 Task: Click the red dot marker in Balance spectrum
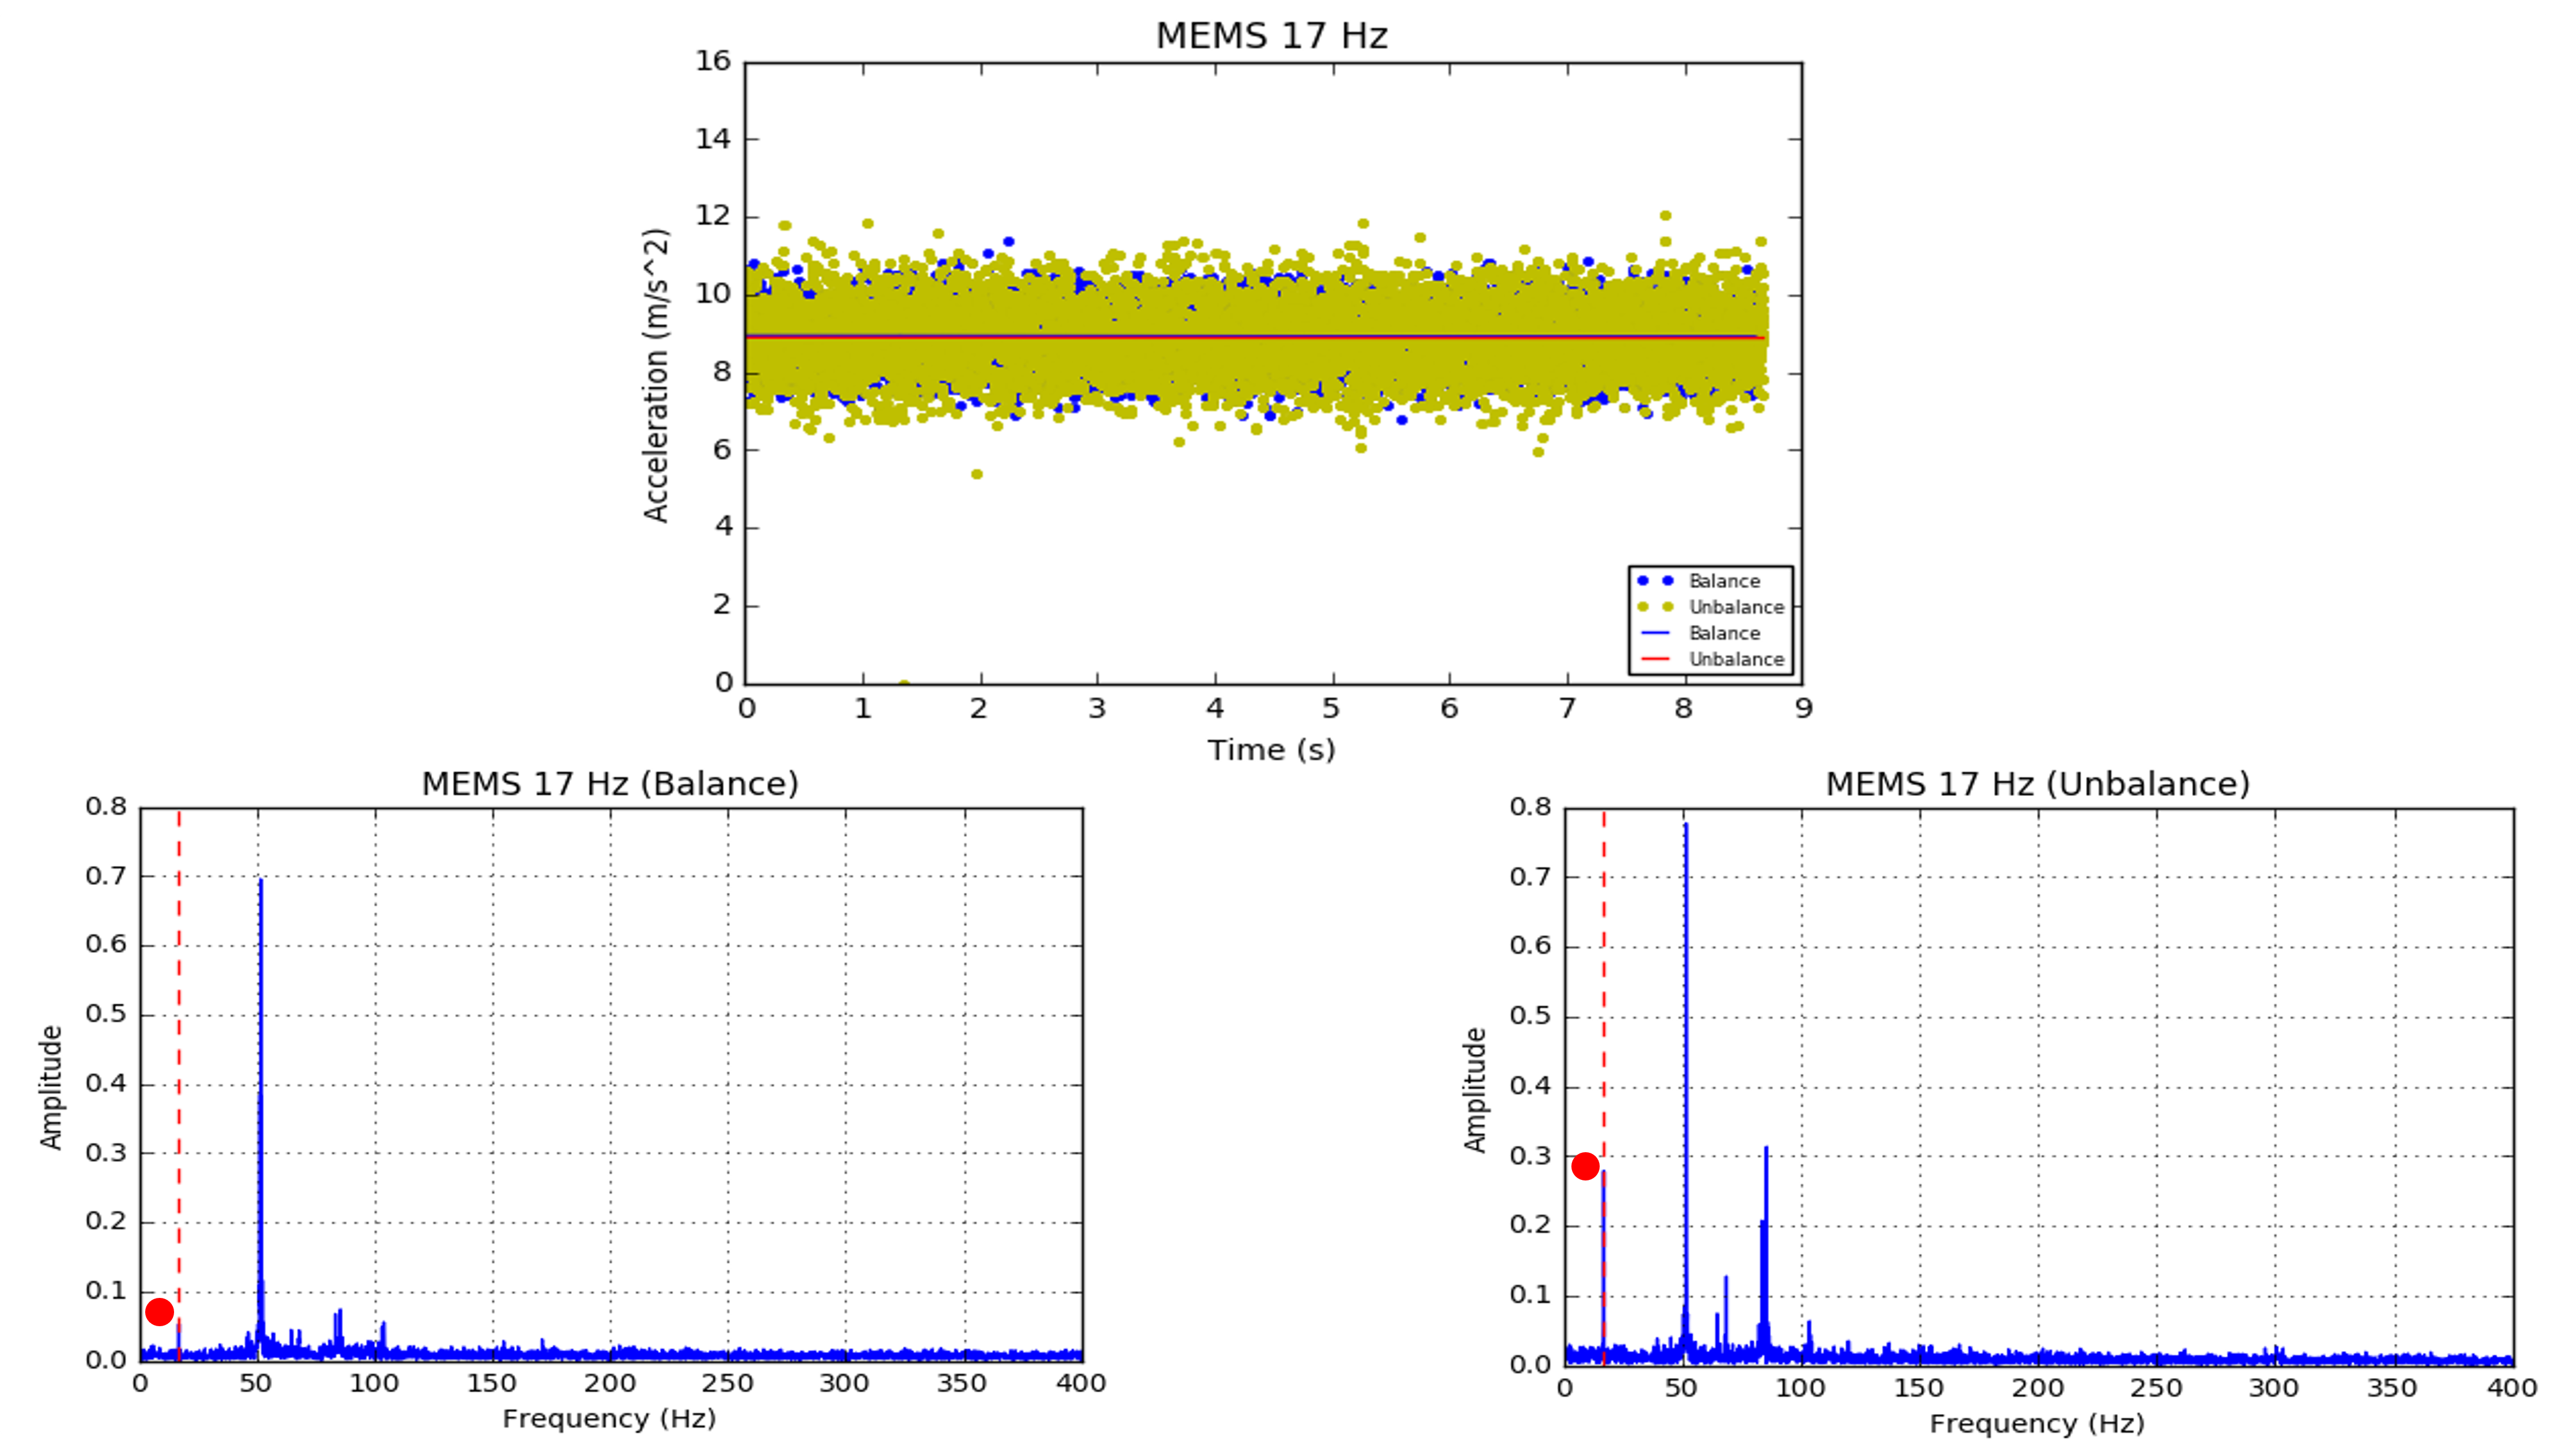point(159,1312)
